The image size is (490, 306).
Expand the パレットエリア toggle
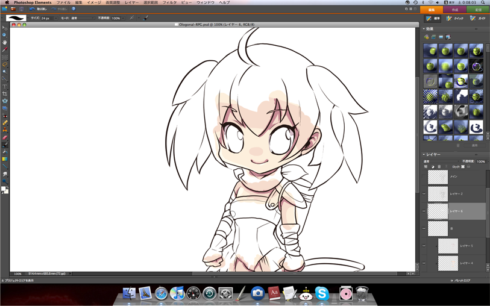coord(461,280)
